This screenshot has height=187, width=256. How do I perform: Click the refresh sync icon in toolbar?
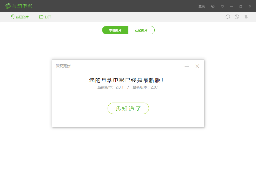point(228,17)
